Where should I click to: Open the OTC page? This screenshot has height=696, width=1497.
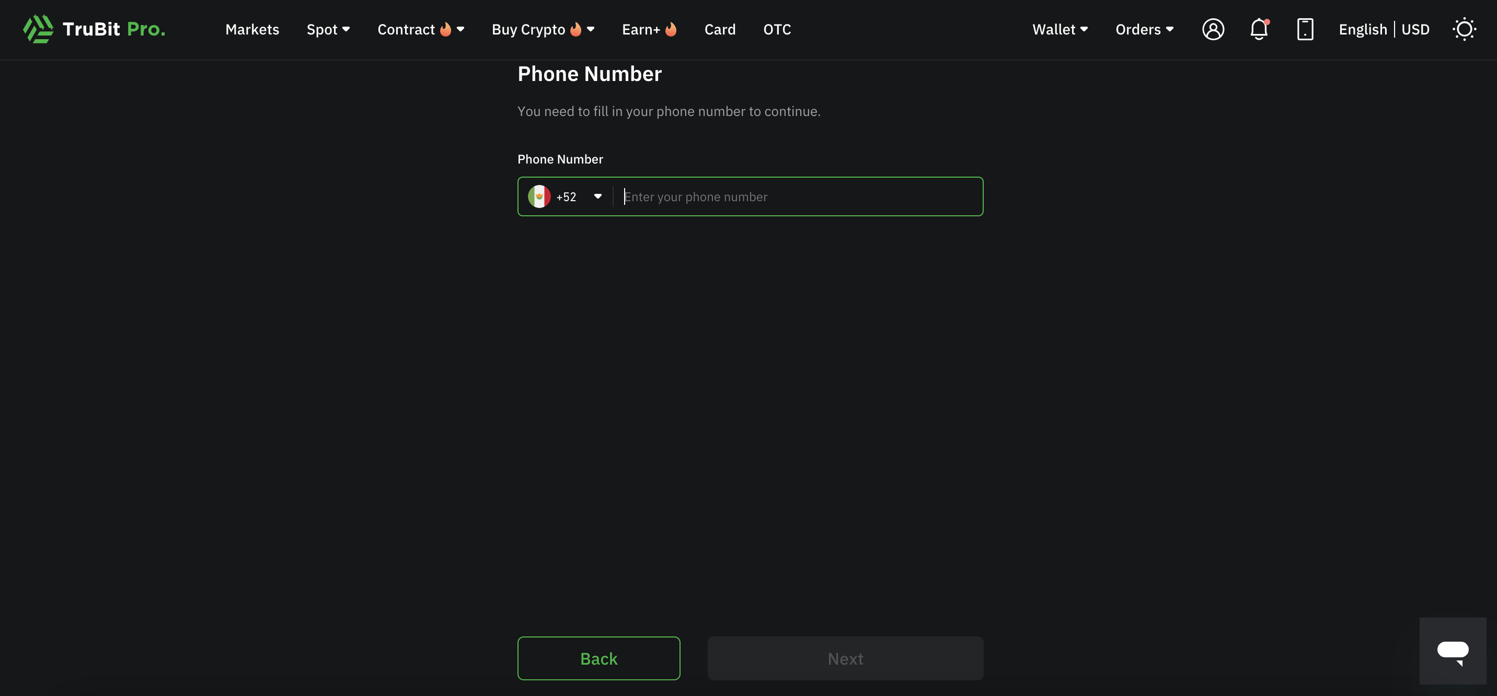point(777,29)
